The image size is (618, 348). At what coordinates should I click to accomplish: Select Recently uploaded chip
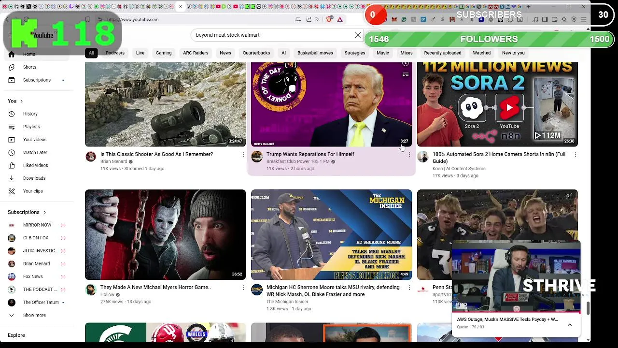pyautogui.click(x=443, y=53)
